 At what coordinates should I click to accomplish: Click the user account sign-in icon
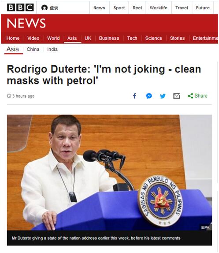[45, 8]
